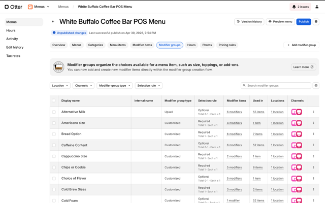Open Tax rates in sidebar
This screenshot has width=325, height=203.
(x=13, y=56)
